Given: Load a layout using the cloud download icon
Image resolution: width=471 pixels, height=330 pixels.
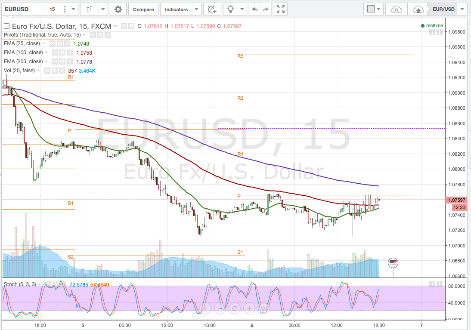Looking at the screenshot, I should (396, 9).
